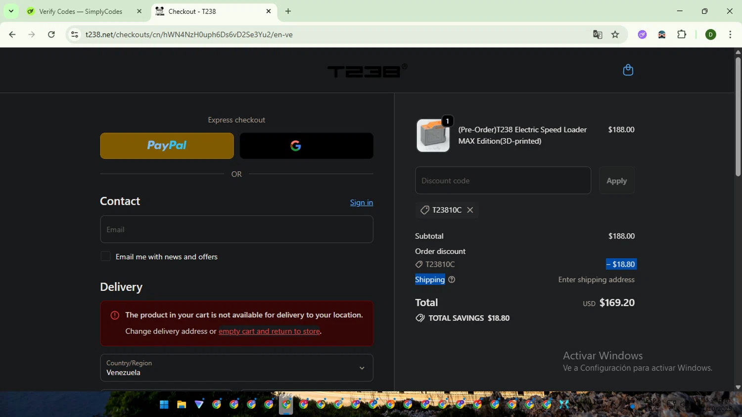The image size is (742, 417).
Task: Click the Subtotal $188.00 value
Action: pos(621,236)
